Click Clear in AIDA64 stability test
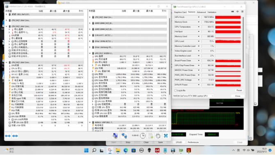Viewport: 275px width, 155px height. click(x=146, y=142)
